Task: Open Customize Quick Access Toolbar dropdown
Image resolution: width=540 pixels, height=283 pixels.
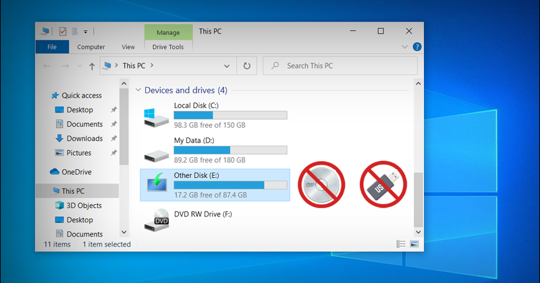Action: coord(86,32)
